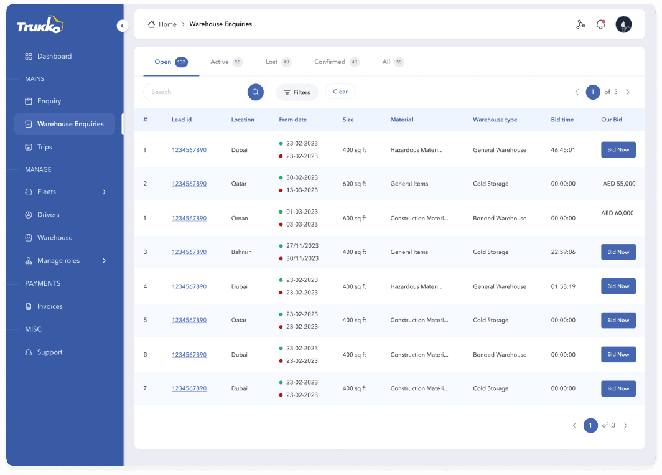Click the Lead id column header

tap(182, 120)
